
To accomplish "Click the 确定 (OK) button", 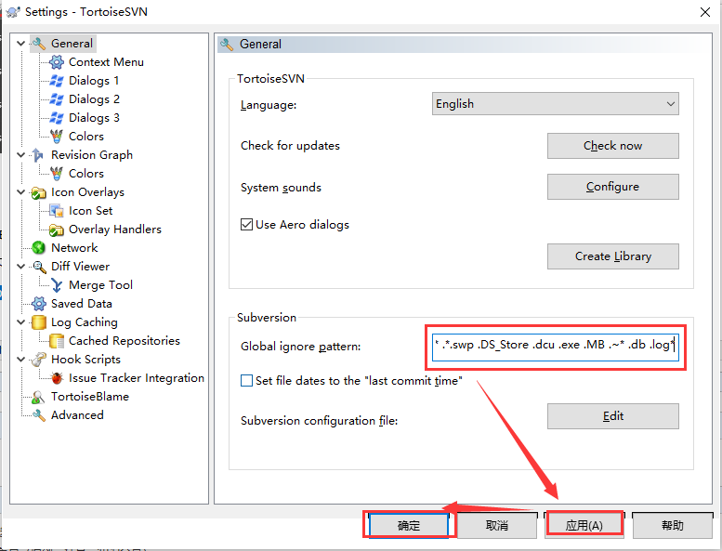I will [x=409, y=525].
